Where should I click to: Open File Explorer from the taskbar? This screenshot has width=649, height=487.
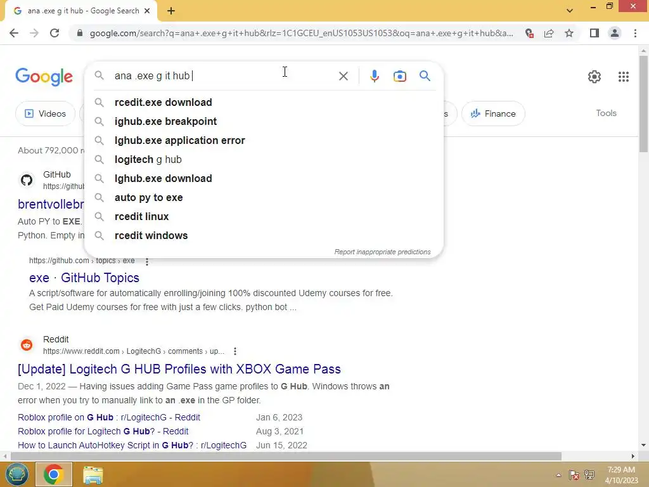coord(93,475)
